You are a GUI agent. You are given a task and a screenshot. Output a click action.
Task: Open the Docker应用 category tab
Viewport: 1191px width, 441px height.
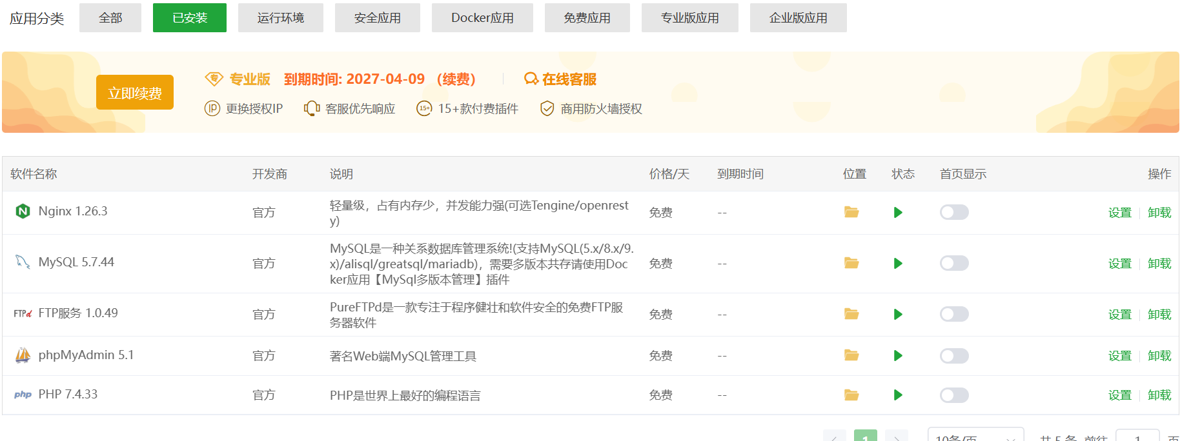pos(482,17)
